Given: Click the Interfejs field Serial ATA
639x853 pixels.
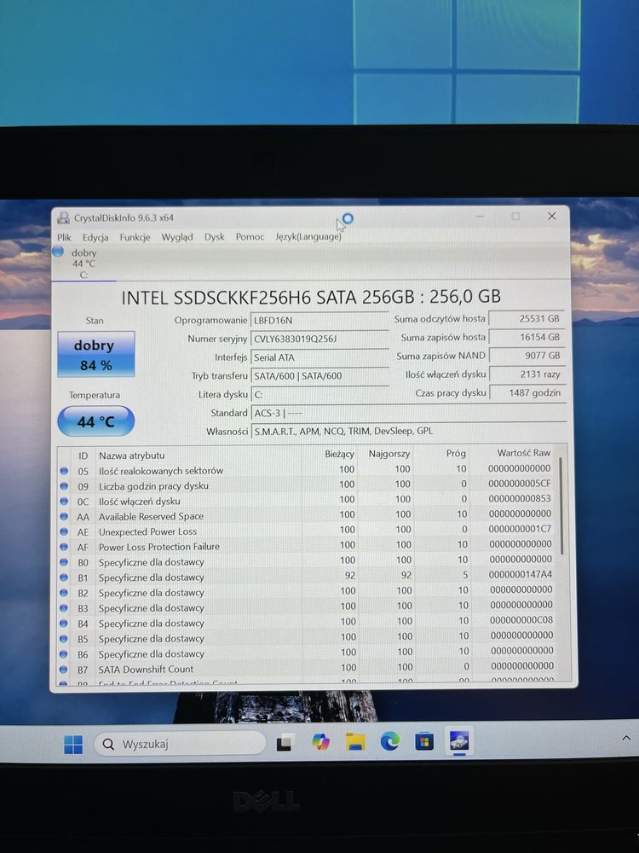Looking at the screenshot, I should point(319,357).
